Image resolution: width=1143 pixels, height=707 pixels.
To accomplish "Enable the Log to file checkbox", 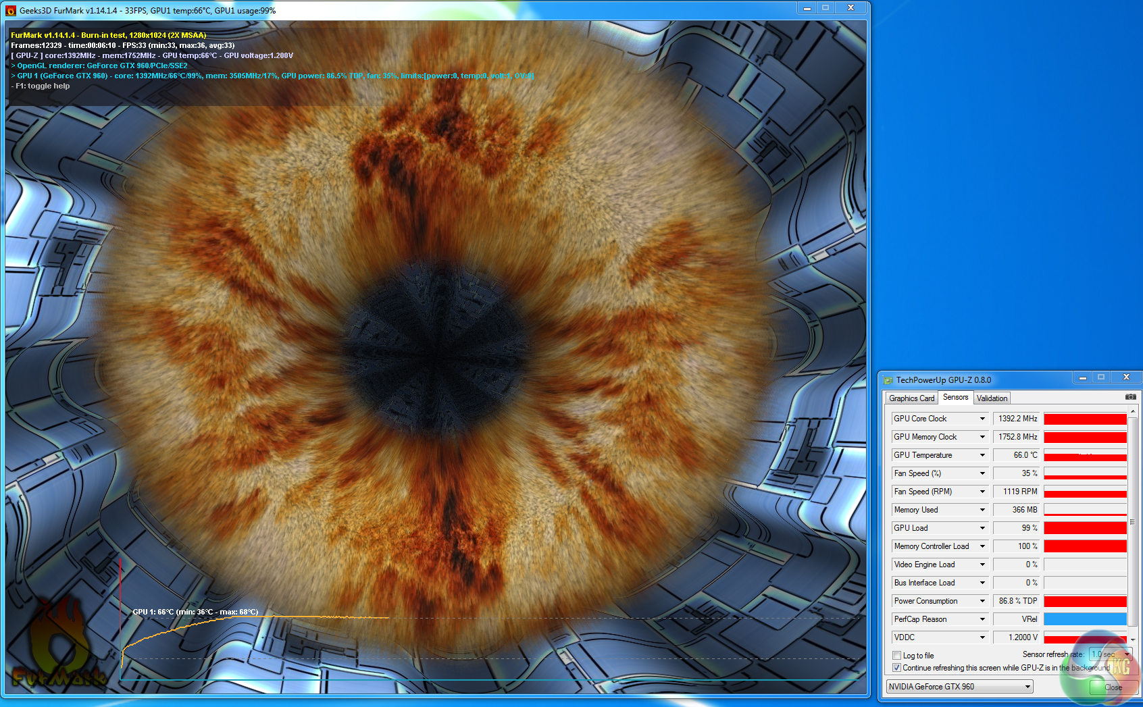I will coord(896,656).
